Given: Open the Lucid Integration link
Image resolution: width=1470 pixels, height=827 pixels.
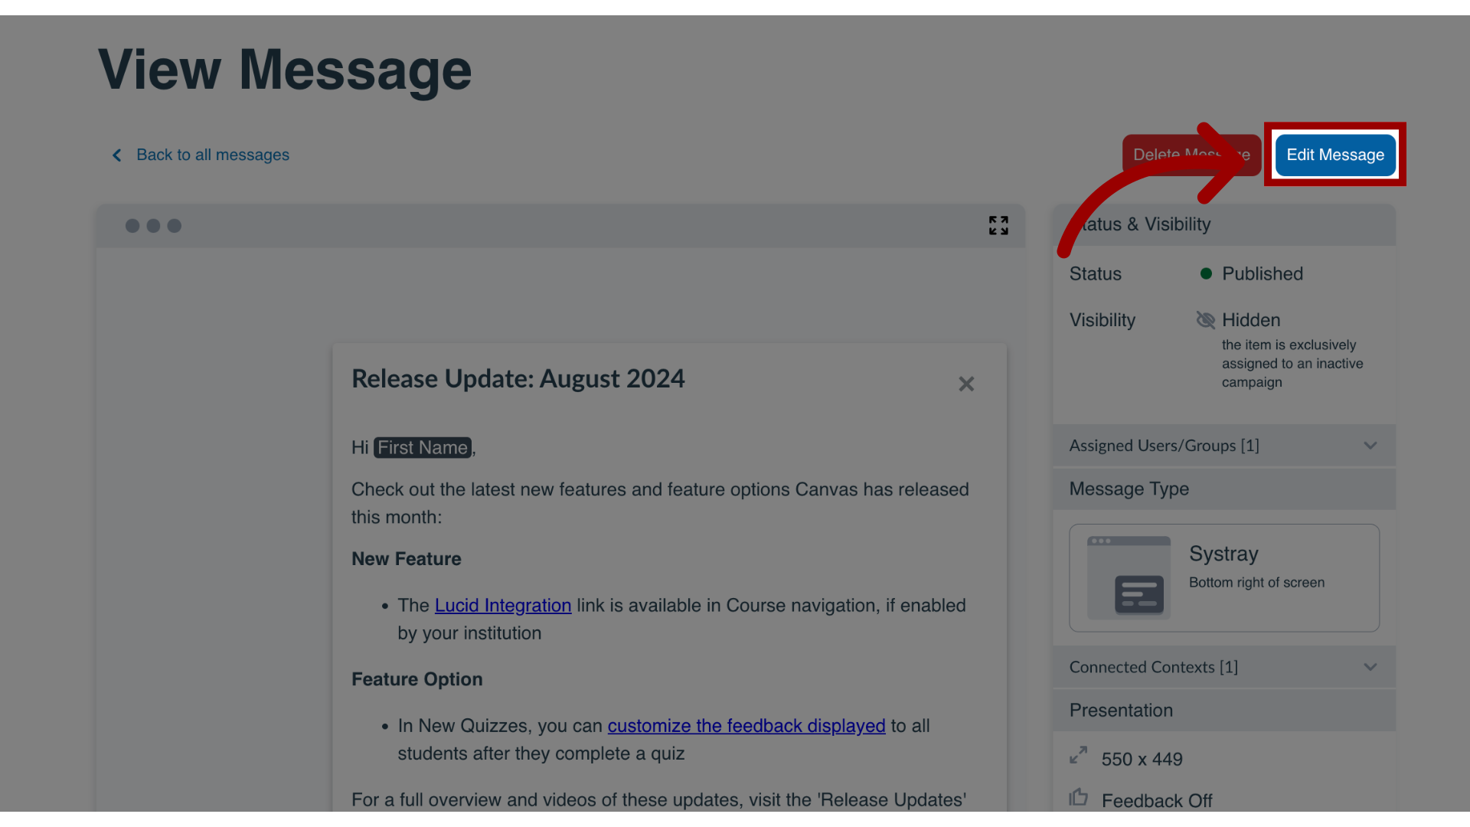Looking at the screenshot, I should coord(501,605).
